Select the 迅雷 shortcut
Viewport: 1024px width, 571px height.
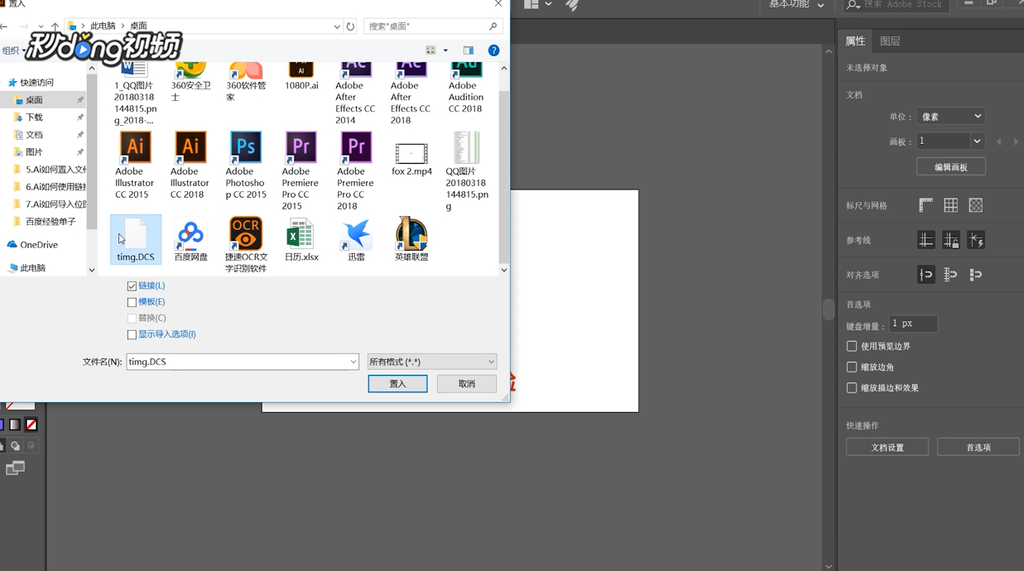pyautogui.click(x=356, y=240)
